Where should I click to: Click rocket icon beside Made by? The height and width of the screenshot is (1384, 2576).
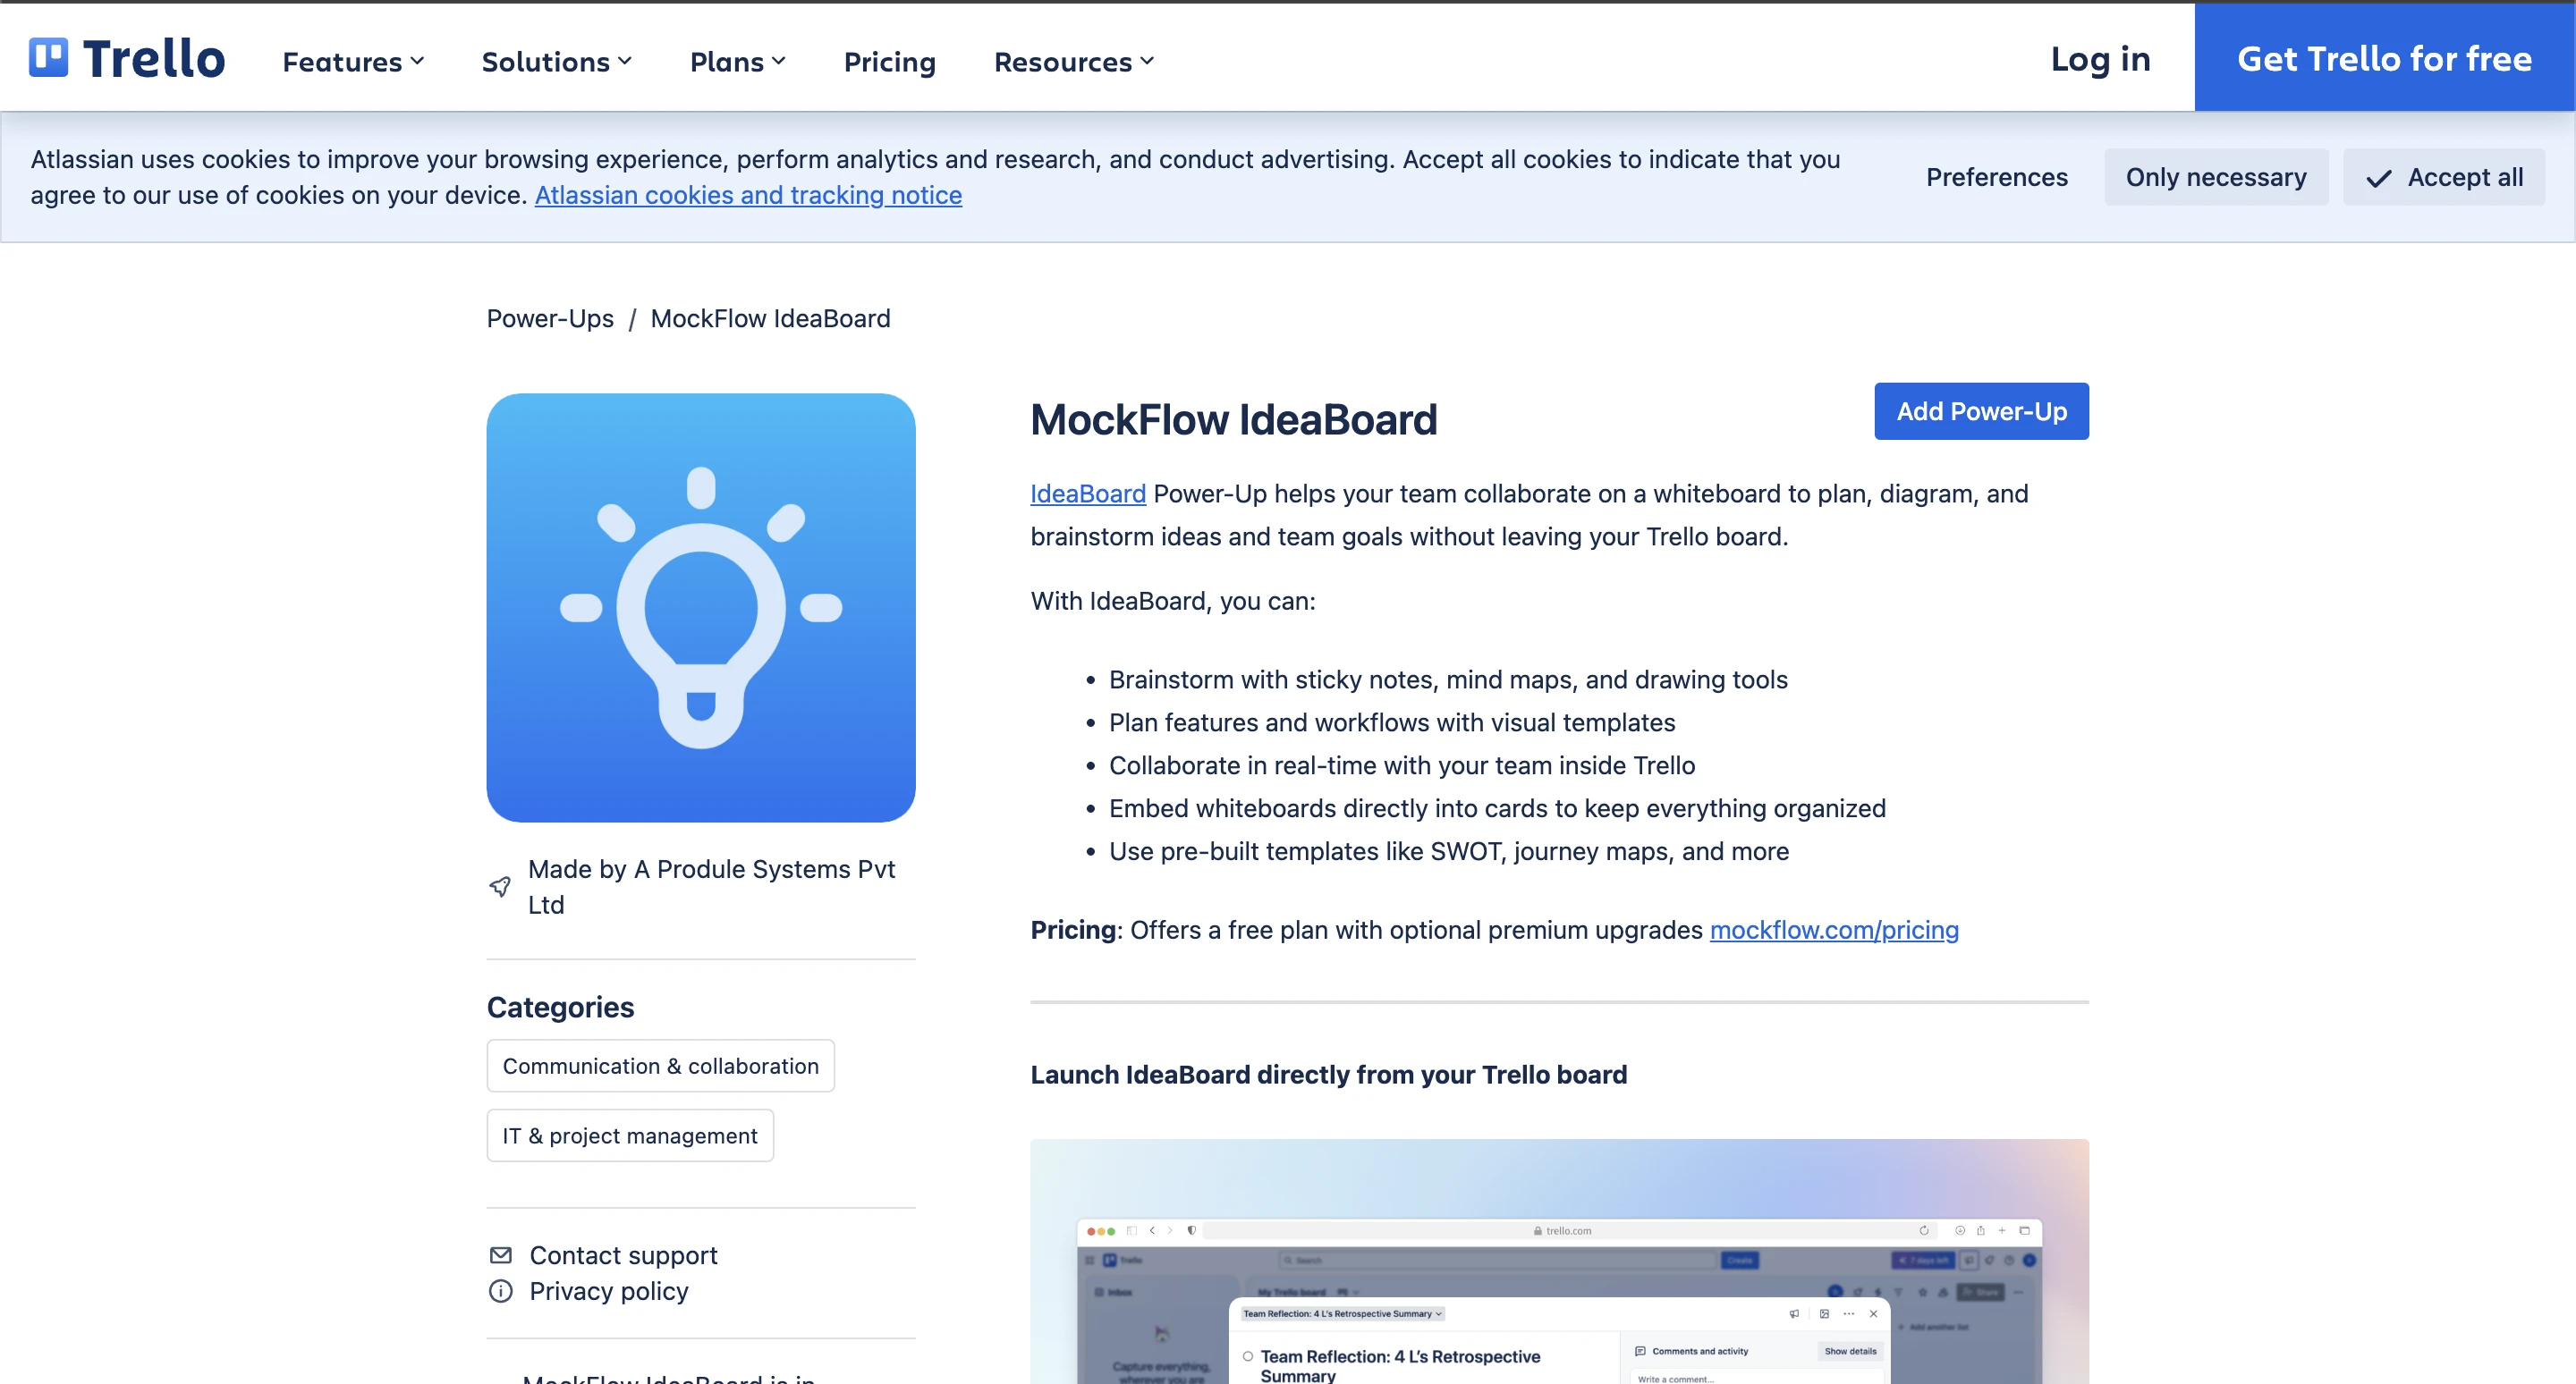(x=500, y=886)
